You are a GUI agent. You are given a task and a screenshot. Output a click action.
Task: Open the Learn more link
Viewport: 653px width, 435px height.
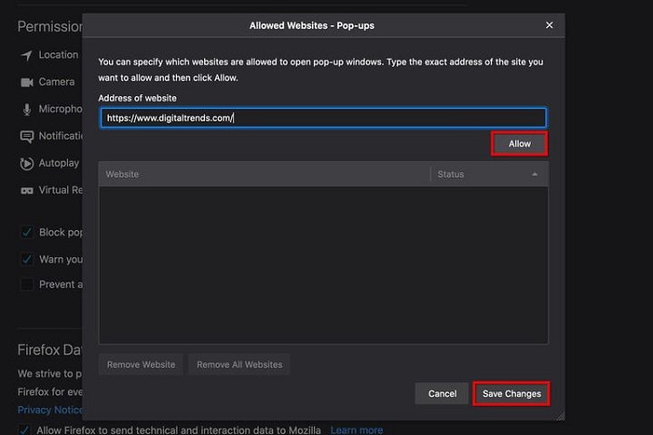point(356,430)
